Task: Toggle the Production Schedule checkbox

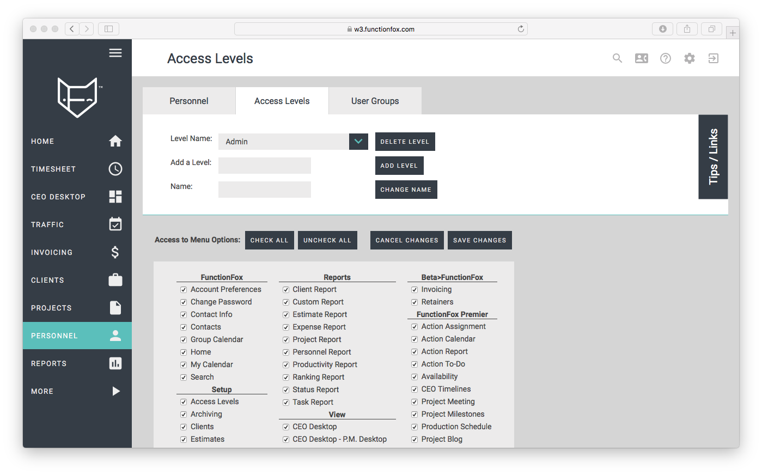Action: coord(414,427)
